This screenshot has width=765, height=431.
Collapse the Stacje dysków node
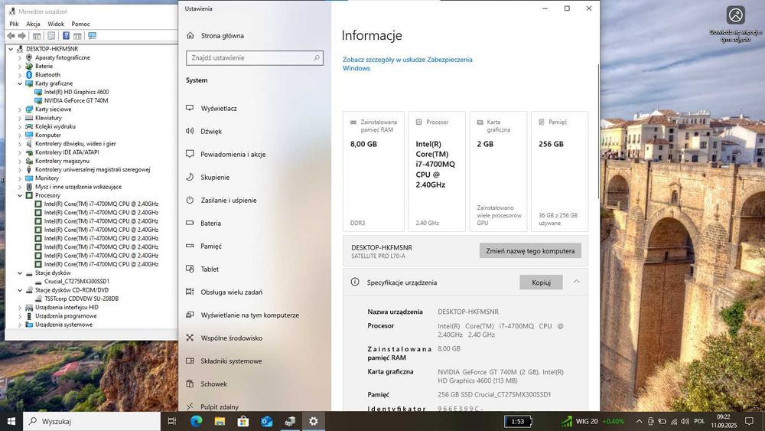(x=20, y=273)
